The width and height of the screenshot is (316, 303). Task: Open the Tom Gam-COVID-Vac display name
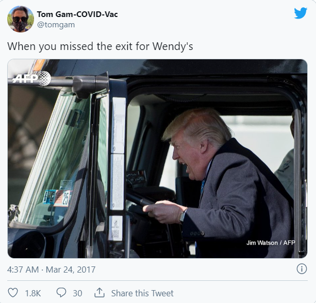(x=77, y=14)
